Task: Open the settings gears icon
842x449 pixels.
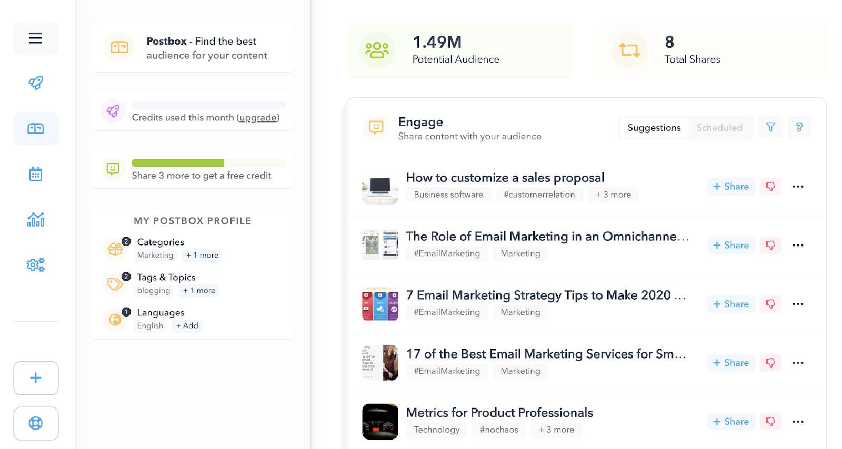Action: (x=36, y=264)
